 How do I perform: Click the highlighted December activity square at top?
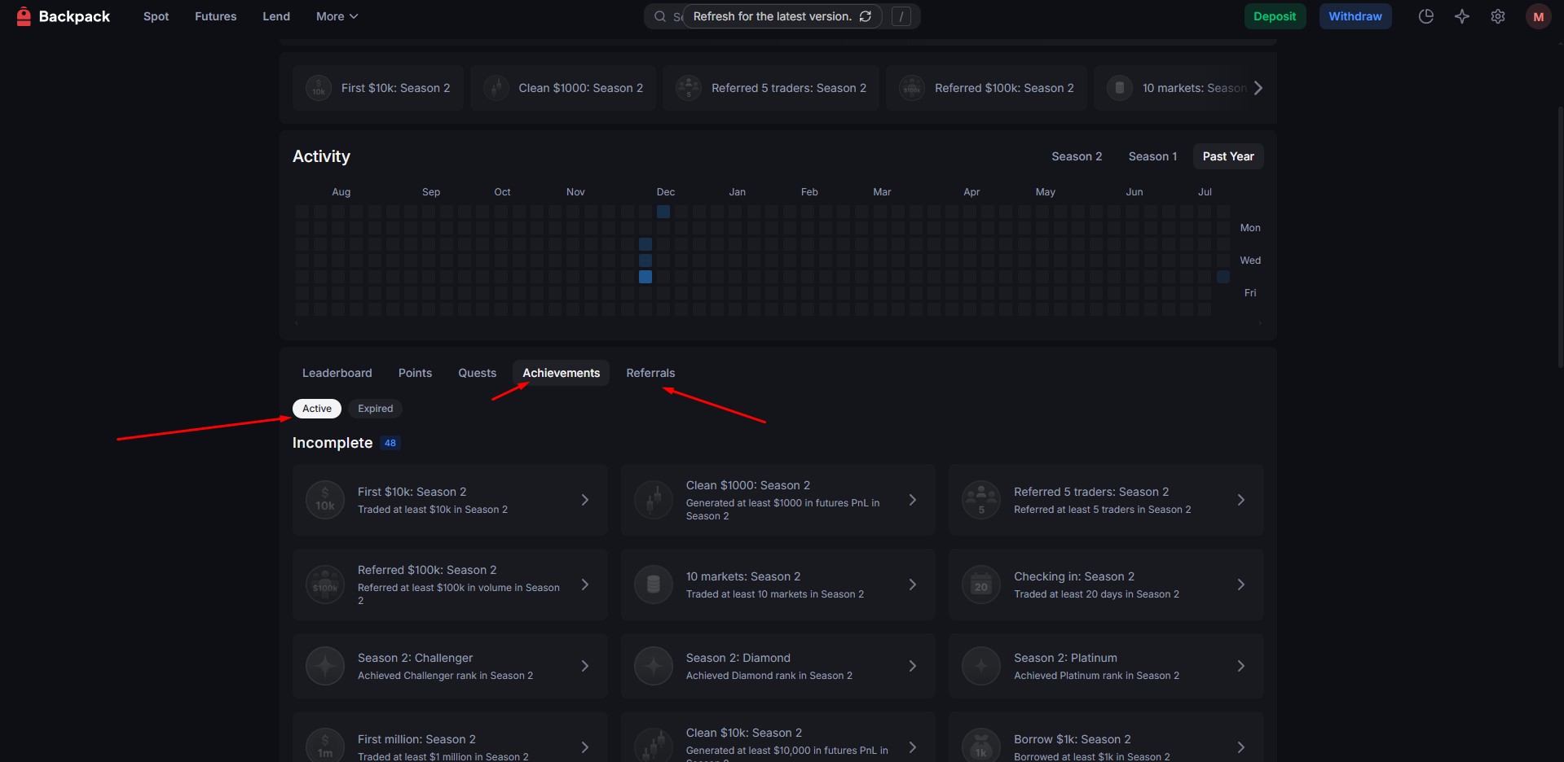click(663, 212)
